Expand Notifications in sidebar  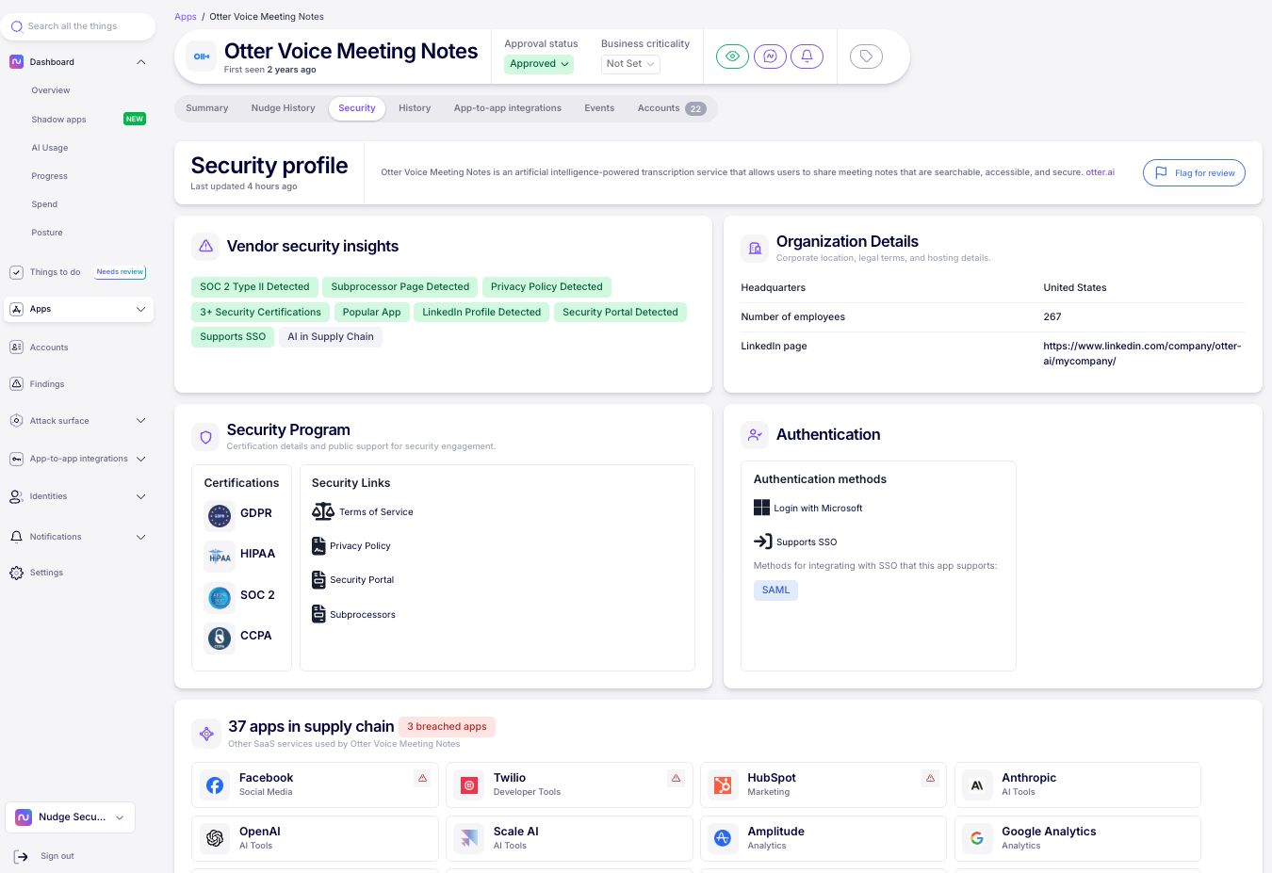pos(141,537)
